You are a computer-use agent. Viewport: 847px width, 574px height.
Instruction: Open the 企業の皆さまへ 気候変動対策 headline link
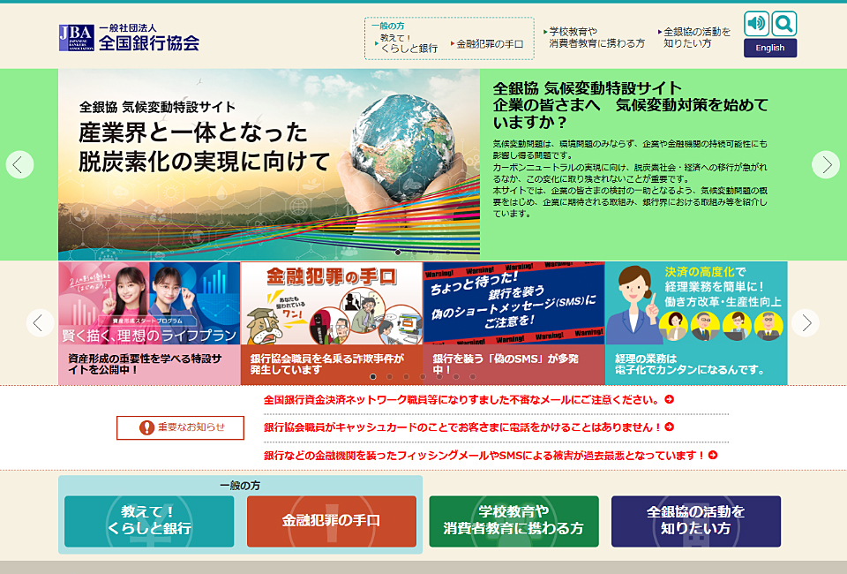pos(630,105)
